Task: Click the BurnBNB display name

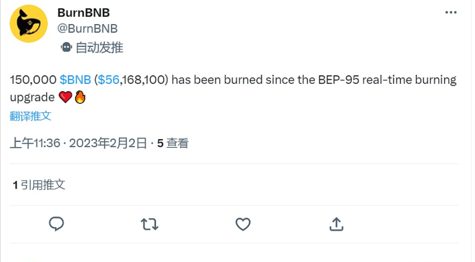Action: 83,13
